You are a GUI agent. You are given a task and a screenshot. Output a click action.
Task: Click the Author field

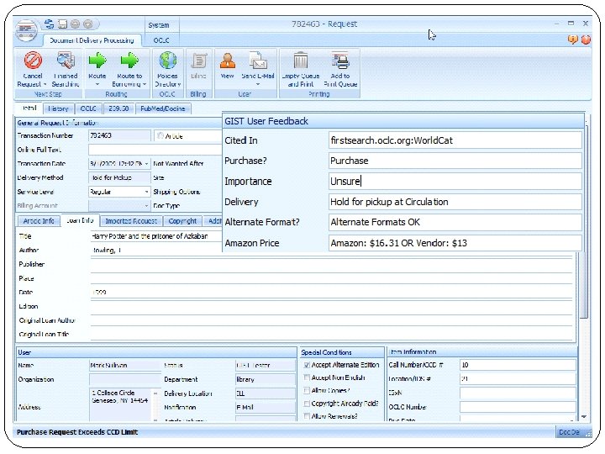click(x=156, y=251)
